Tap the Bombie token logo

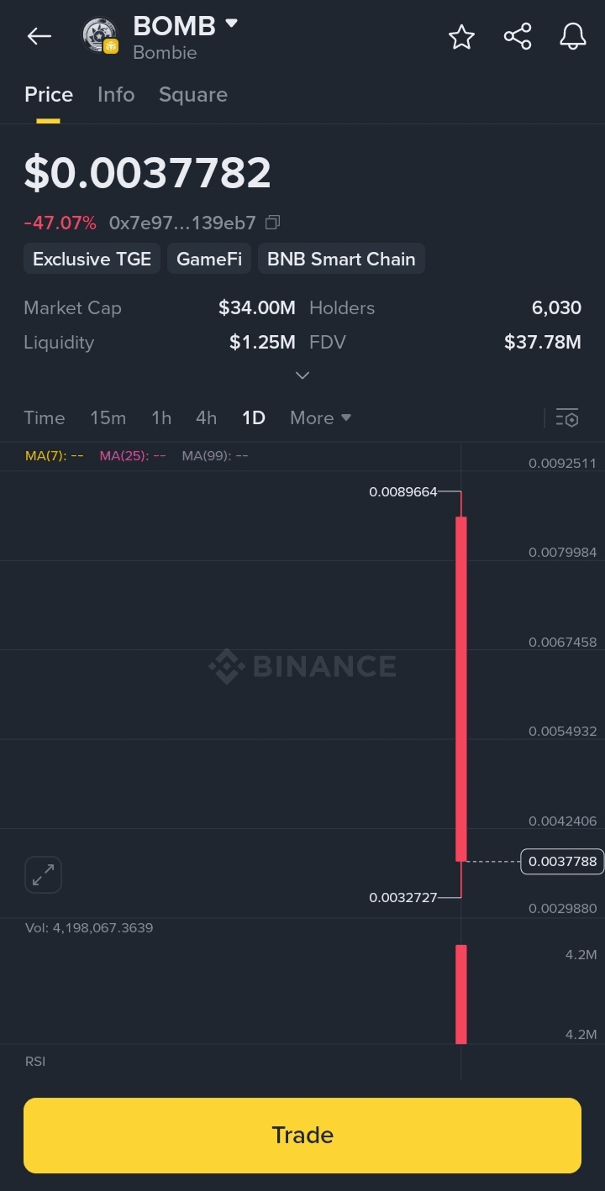tap(100, 36)
